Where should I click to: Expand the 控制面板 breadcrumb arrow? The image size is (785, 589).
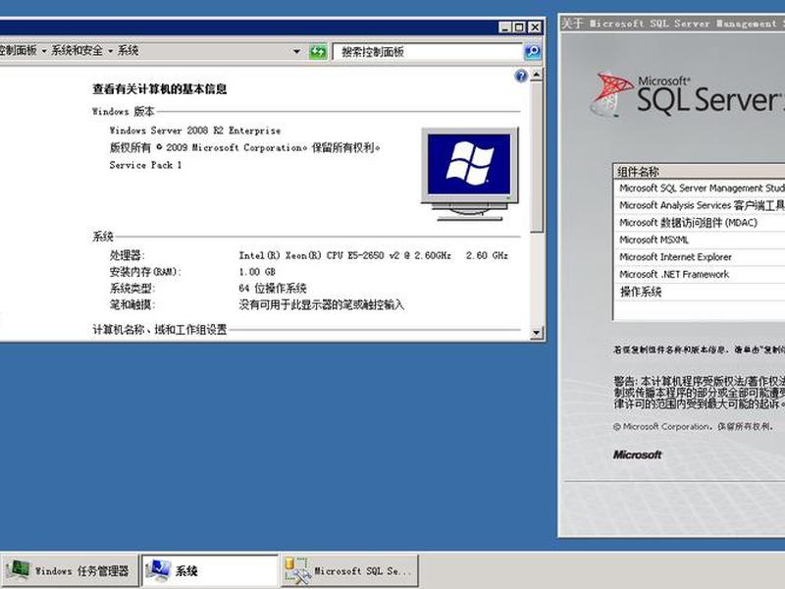(44, 51)
